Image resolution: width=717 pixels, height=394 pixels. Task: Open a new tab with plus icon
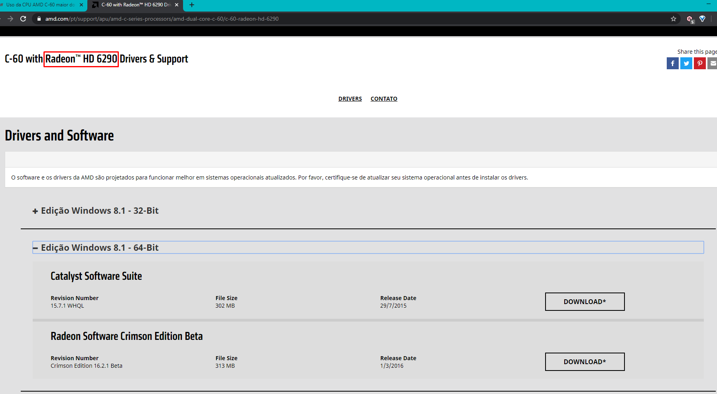coord(192,5)
